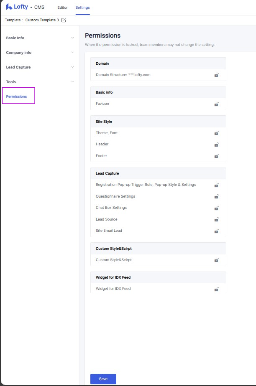This screenshot has height=386, width=256.
Task: Click the Save button
Action: 103,378
